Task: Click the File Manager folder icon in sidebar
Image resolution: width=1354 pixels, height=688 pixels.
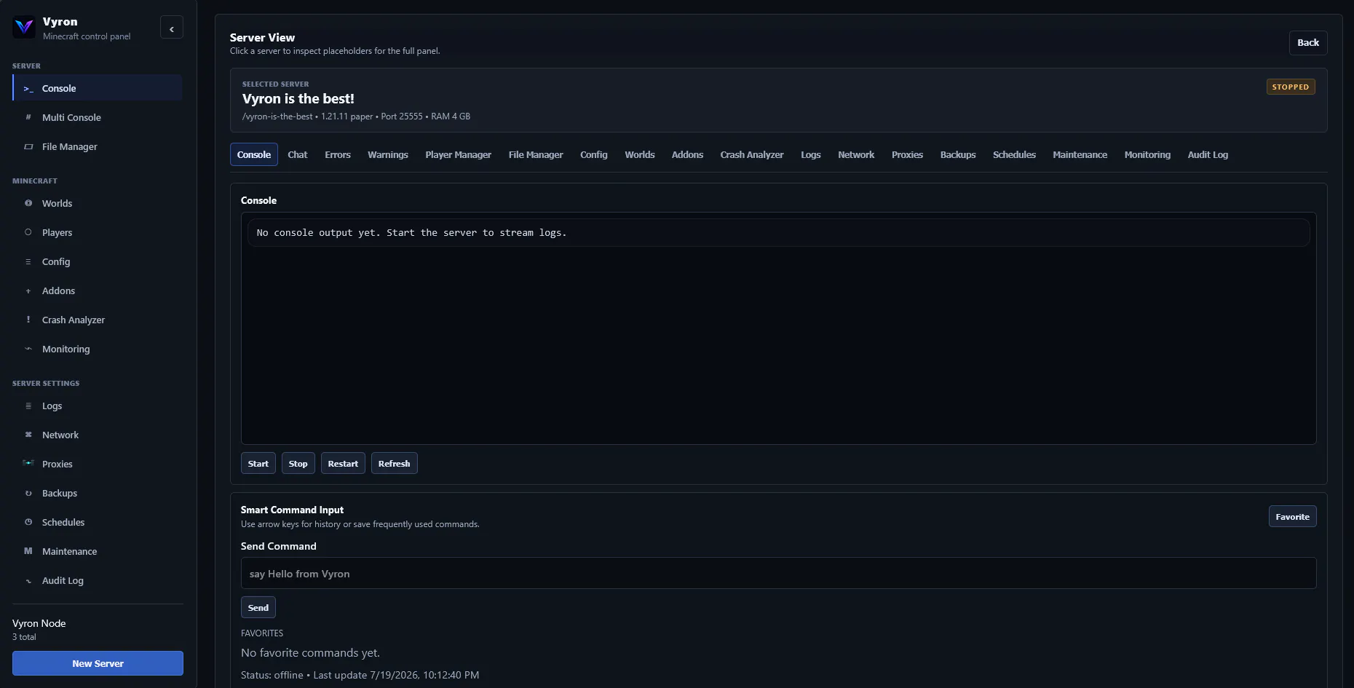Action: coord(28,146)
